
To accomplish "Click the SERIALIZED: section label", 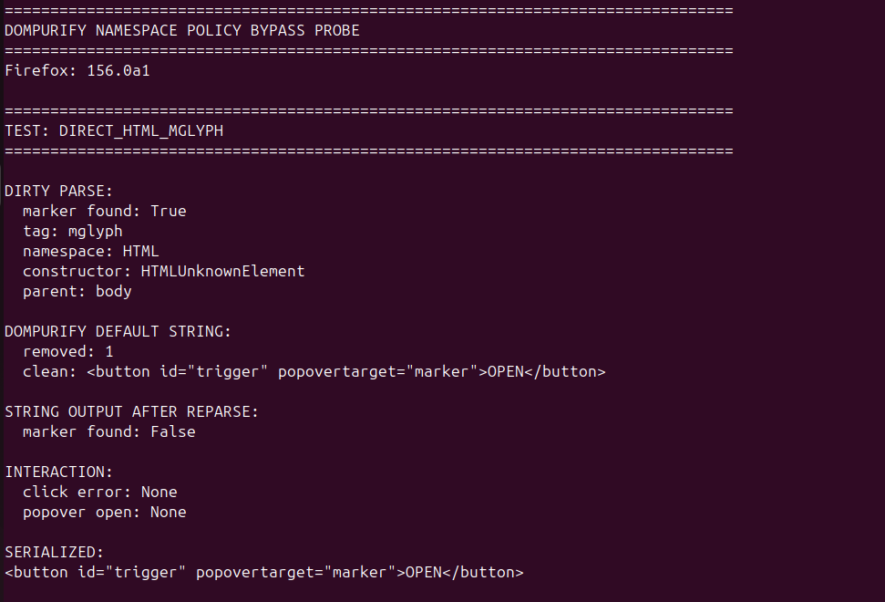I will pos(54,553).
